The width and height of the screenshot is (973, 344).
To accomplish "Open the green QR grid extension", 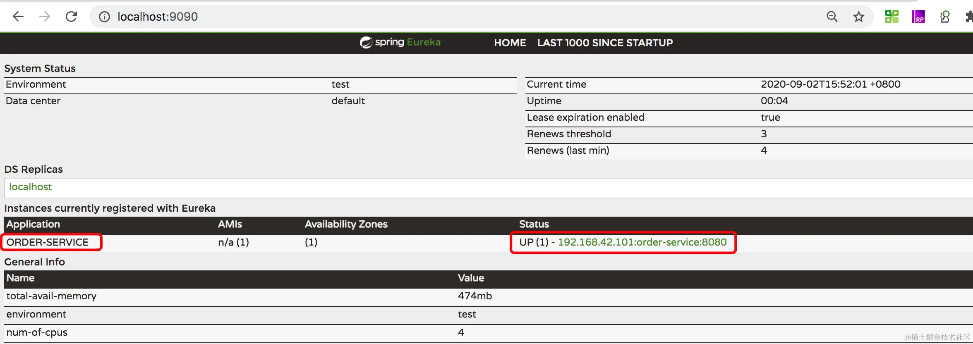I will [892, 17].
